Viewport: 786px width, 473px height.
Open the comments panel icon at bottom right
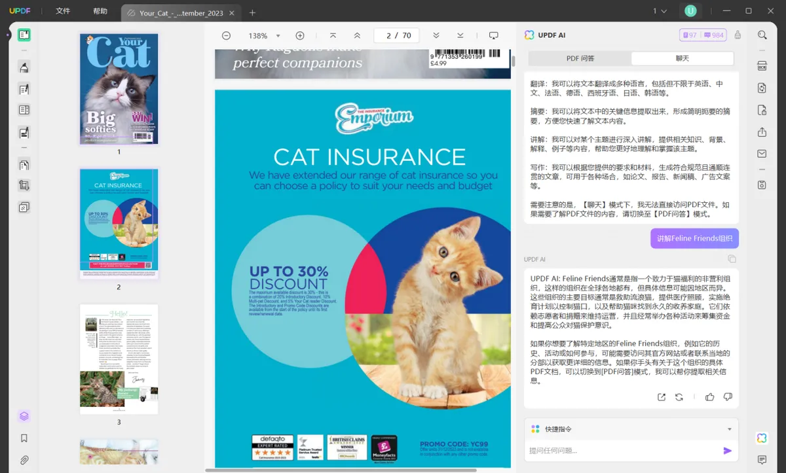pos(762,460)
